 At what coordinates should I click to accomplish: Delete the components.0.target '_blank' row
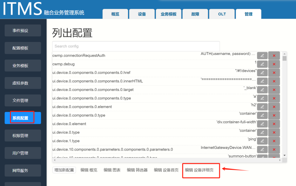[274, 90]
